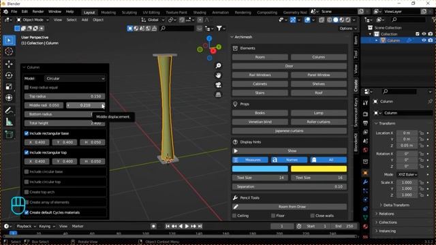
Task: Click the pan view hand icon
Action: (x=218, y=76)
